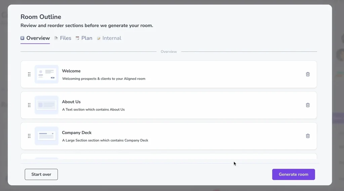Click the drag handle beside About Us
Image resolution: width=344 pixels, height=191 pixels.
(29, 105)
